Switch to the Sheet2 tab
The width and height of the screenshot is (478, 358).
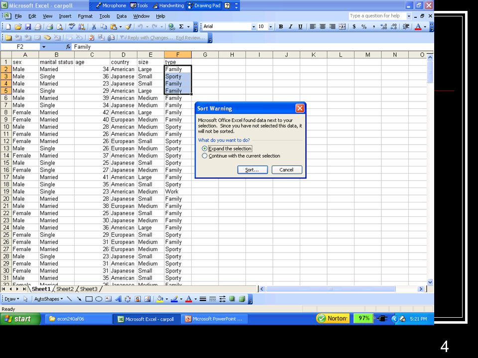click(x=65, y=289)
